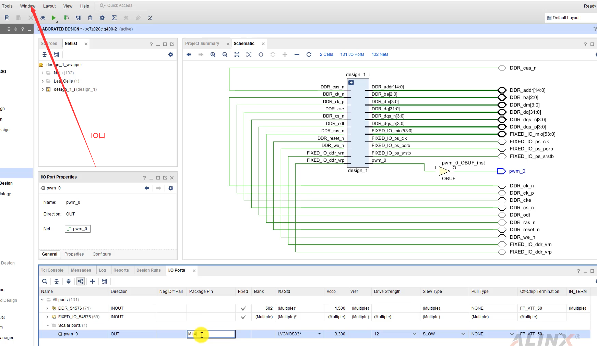Expand all rows in I/O Ports panel
The height and width of the screenshot is (346, 597).
pyautogui.click(x=69, y=281)
